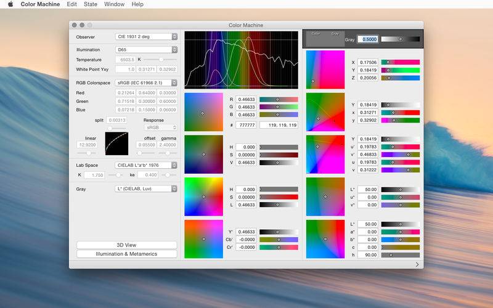Open the Apple menu icon
This screenshot has height=308, width=493.
click(x=10, y=4)
